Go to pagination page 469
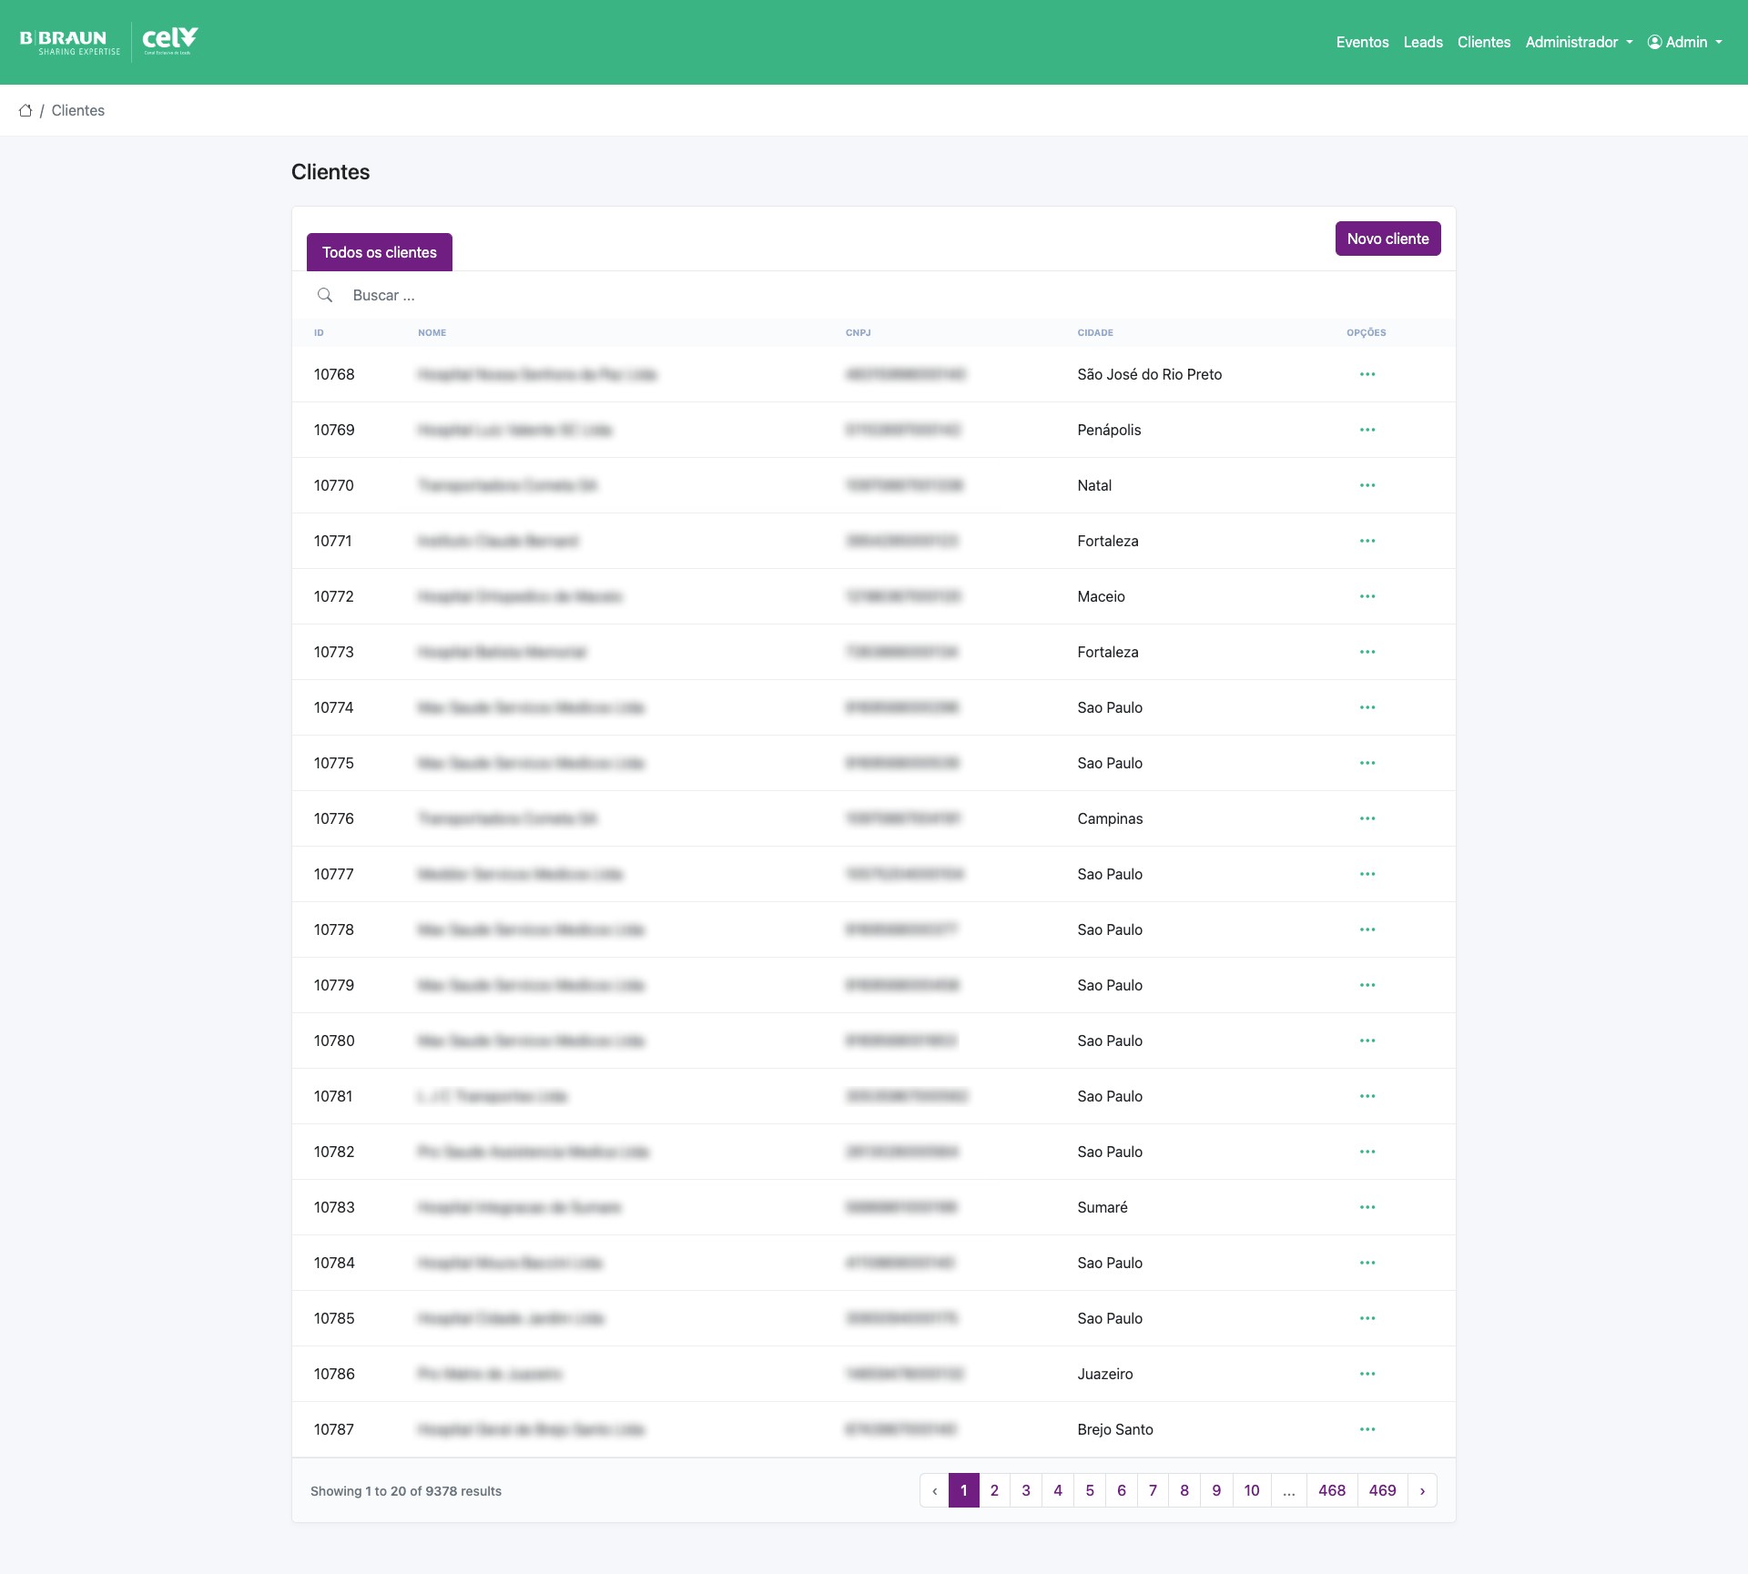This screenshot has height=1574, width=1748. pos(1382,1490)
